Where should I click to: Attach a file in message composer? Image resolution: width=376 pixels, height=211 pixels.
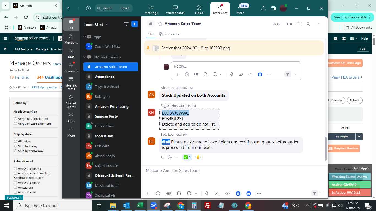pos(179,193)
